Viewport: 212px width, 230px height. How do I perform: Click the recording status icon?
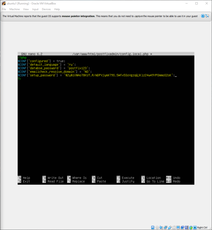point(182,228)
